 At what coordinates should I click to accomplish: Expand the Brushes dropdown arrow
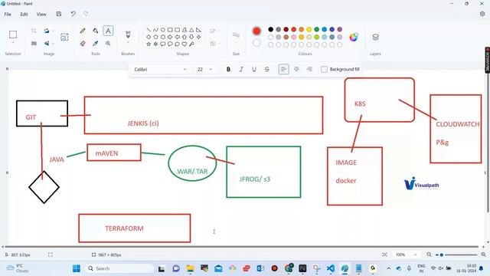[x=128, y=42]
